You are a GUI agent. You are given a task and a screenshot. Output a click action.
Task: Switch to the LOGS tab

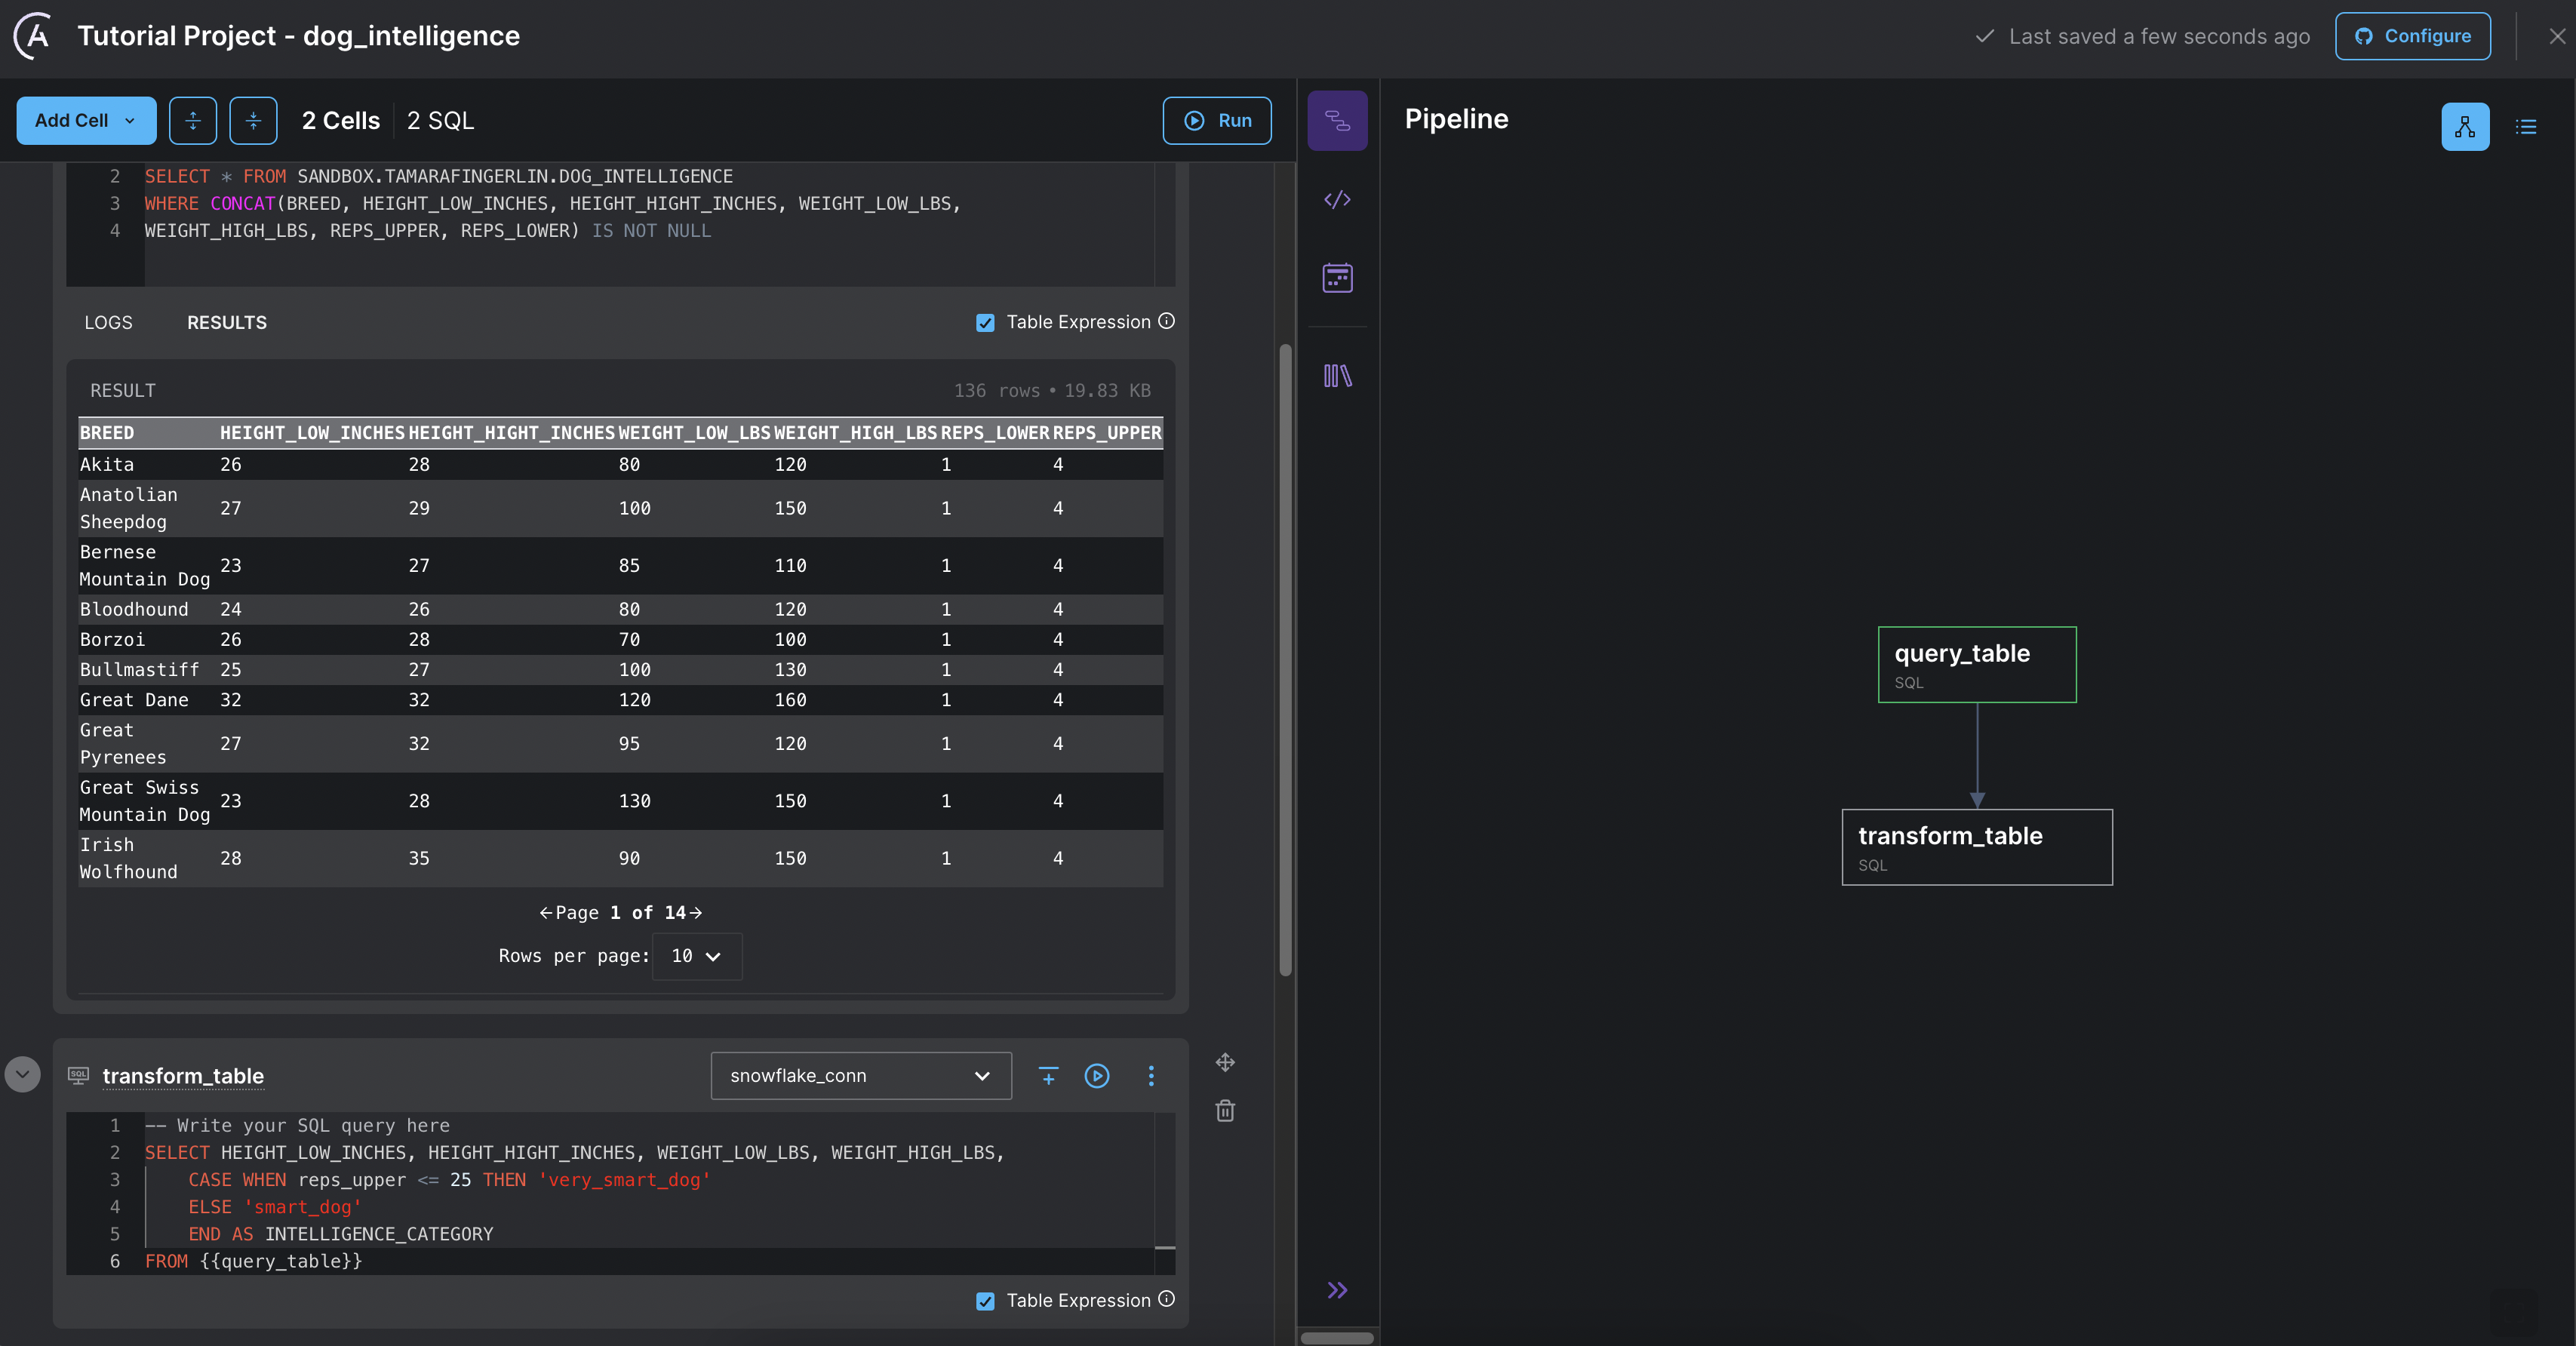[x=108, y=323]
